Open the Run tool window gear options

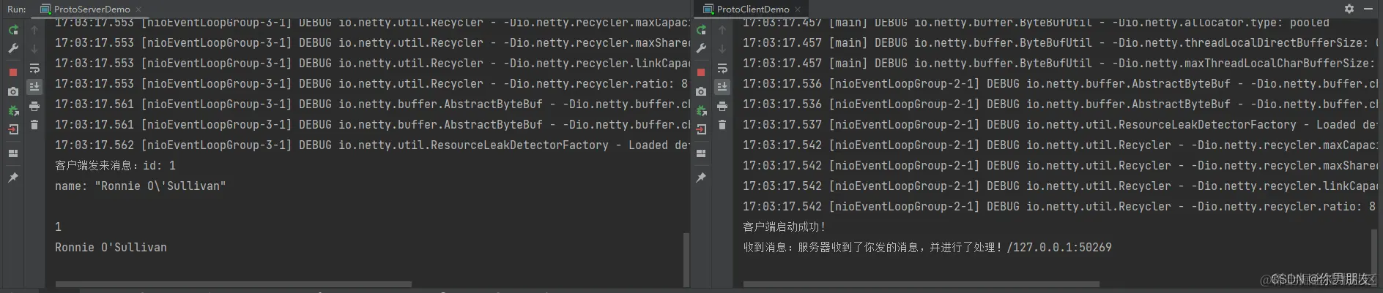[x=1349, y=9]
